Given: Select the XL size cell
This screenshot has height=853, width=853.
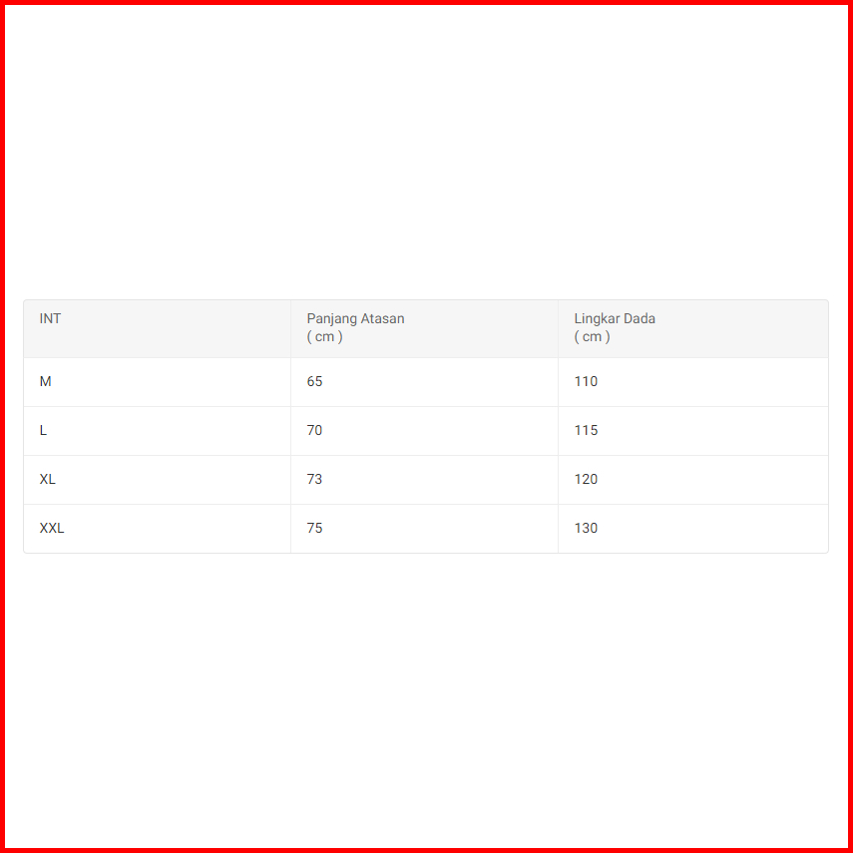Looking at the screenshot, I should [48, 480].
